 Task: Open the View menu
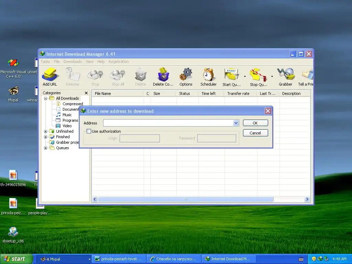pos(89,62)
